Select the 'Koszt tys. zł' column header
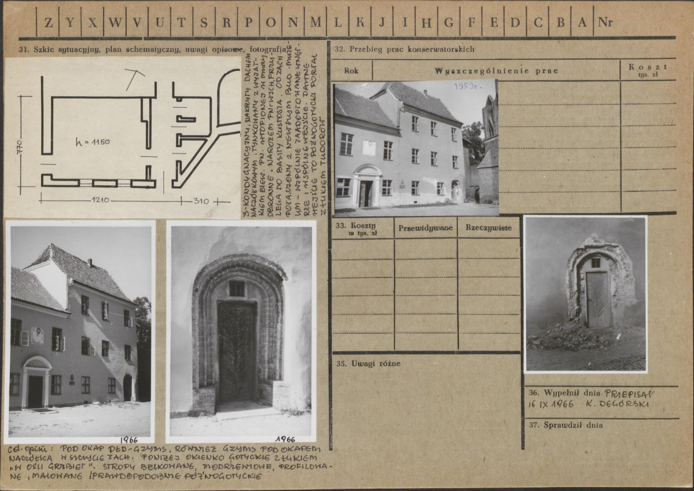This screenshot has height=491, width=694. pos(648,69)
